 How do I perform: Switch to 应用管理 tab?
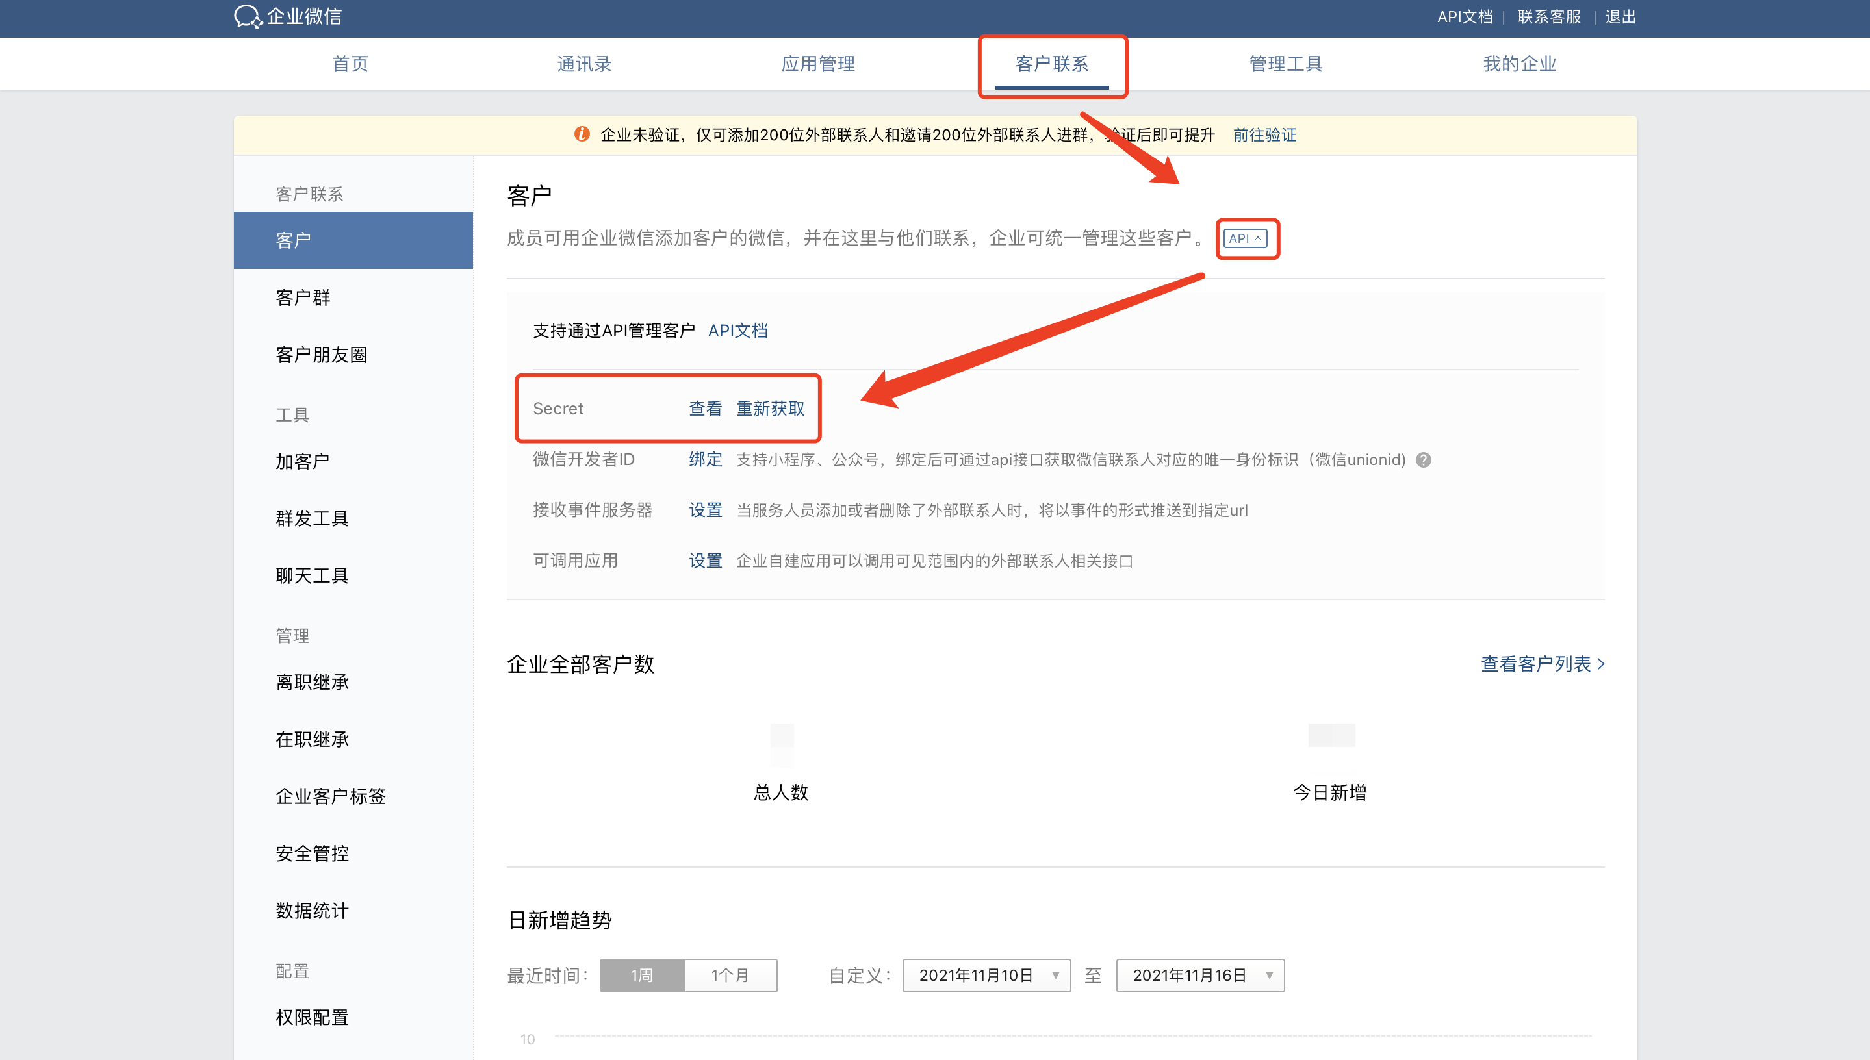(x=818, y=64)
